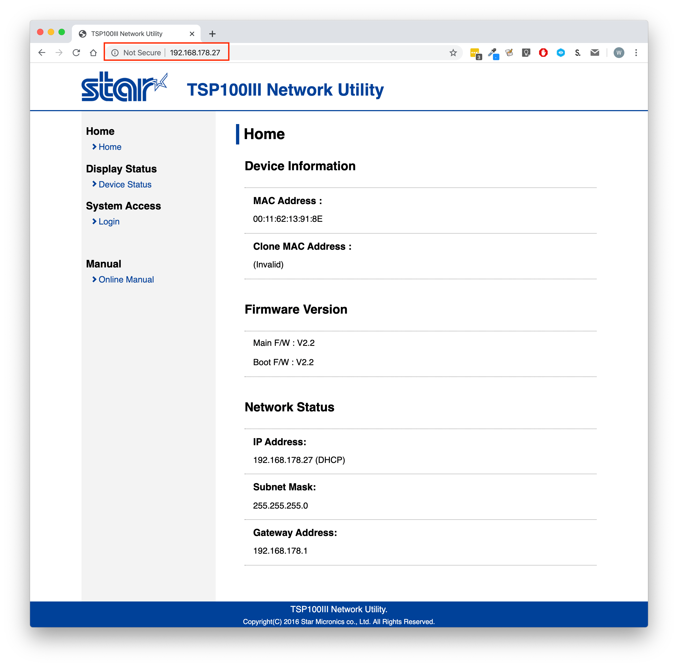Maximize the browser window with green button

tap(62, 32)
